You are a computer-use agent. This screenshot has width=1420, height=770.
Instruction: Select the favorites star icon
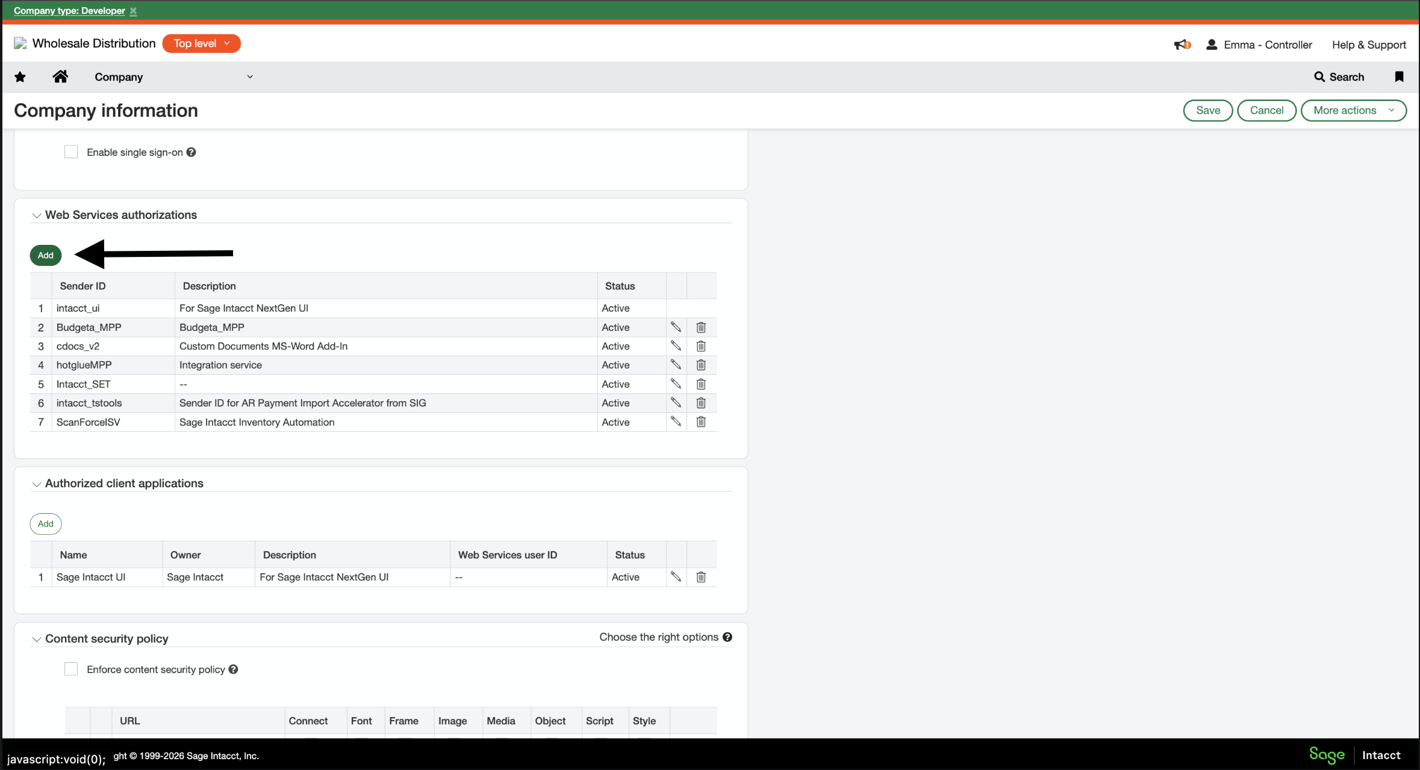click(20, 76)
